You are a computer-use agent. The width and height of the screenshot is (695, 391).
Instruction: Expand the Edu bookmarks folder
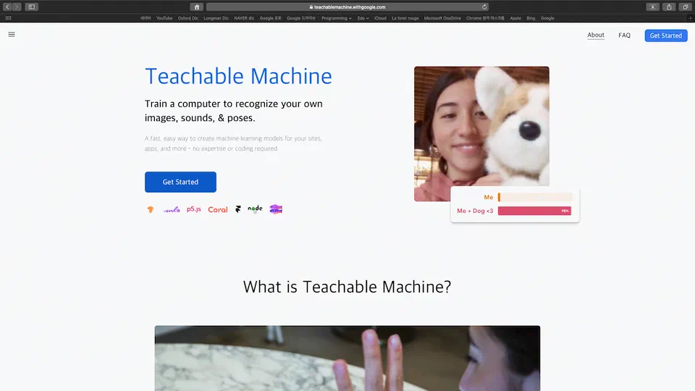pyautogui.click(x=362, y=18)
